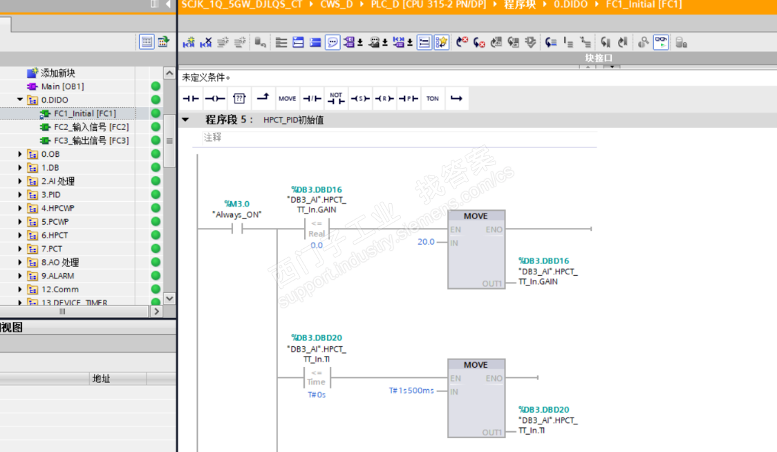This screenshot has width=777, height=452.
Task: Collapse project tree panel arrow
Action: 168,4
